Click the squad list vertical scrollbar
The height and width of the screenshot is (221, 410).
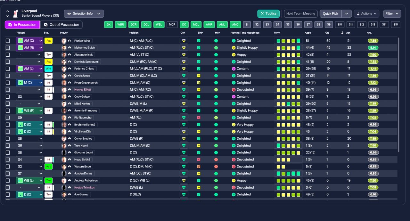pyautogui.click(x=399, y=95)
